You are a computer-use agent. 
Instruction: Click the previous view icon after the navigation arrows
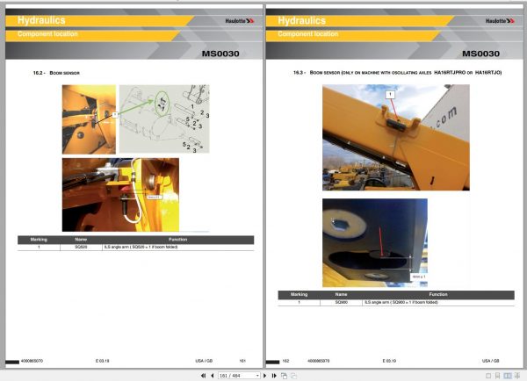(284, 376)
